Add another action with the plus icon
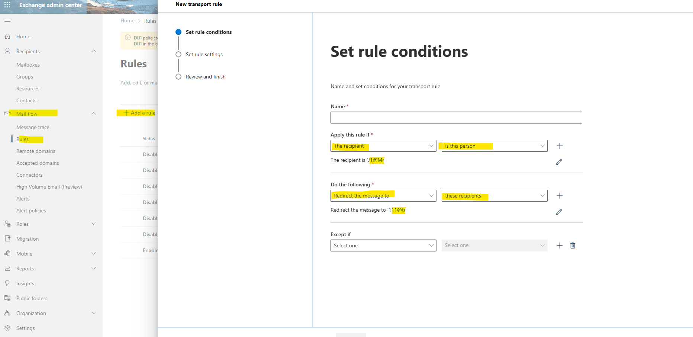The width and height of the screenshot is (693, 337). (x=560, y=196)
